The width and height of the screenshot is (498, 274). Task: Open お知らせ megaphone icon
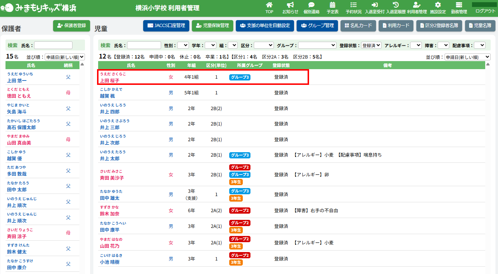290,5
